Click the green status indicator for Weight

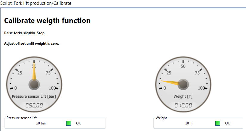pos(218,123)
